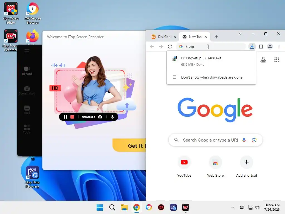
Task: Select Screenshot in iTop sidebar
Action: (x=27, y=90)
